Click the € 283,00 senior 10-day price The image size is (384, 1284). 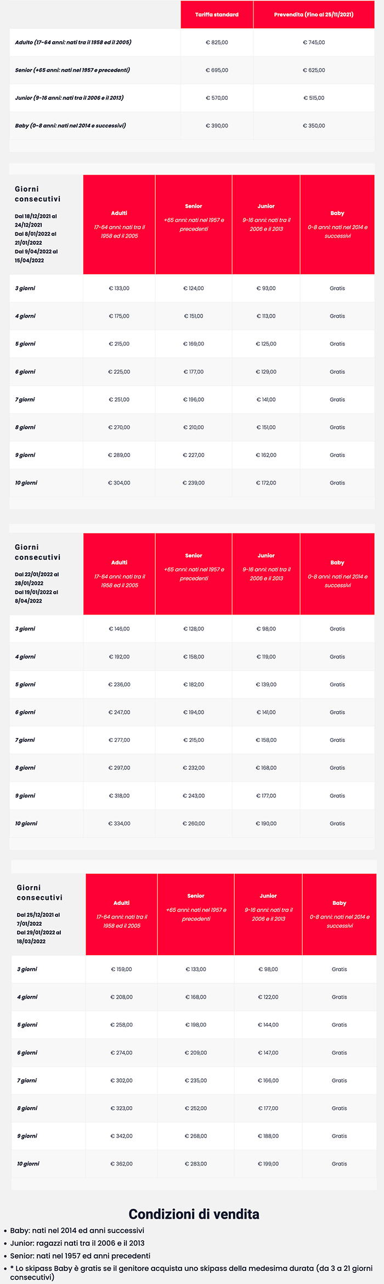click(x=196, y=1164)
